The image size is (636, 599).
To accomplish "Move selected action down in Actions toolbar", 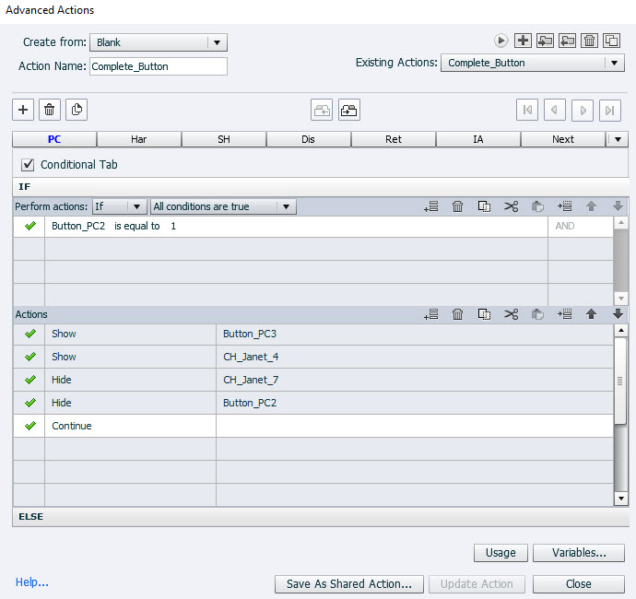I will click(x=618, y=314).
